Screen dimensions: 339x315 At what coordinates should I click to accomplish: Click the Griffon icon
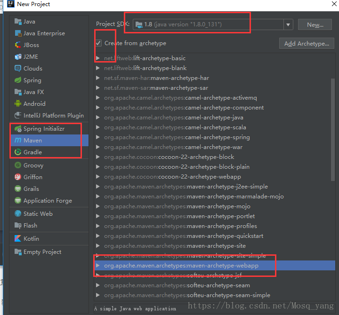(x=18, y=177)
